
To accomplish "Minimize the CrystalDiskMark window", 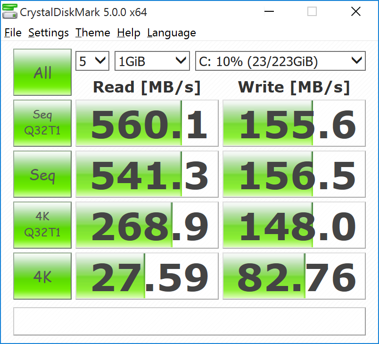I will pos(269,11).
